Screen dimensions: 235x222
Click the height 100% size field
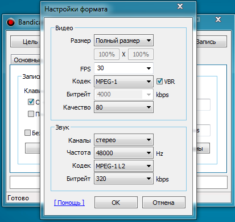(141, 54)
